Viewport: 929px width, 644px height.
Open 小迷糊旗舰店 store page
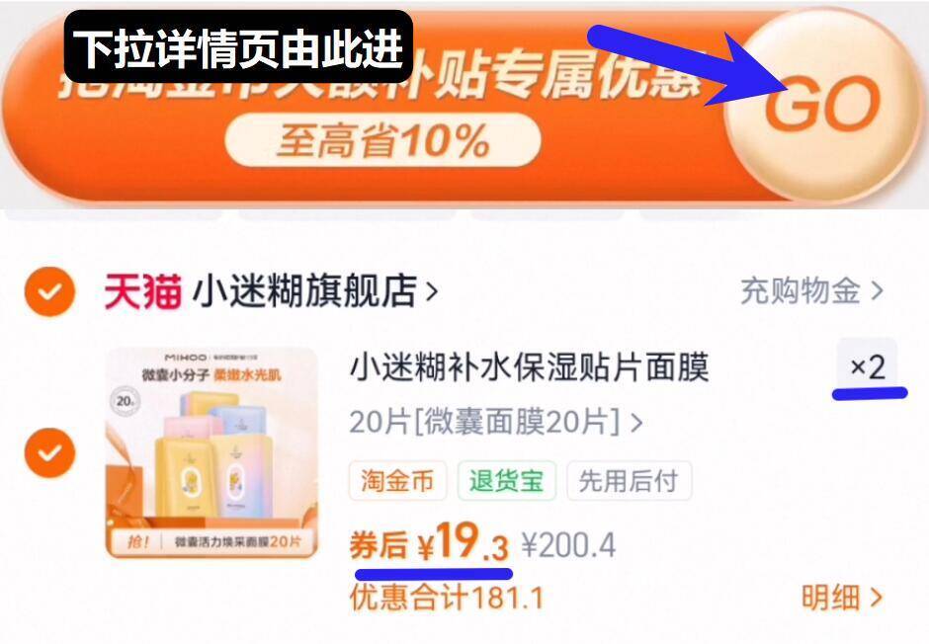pos(304,291)
